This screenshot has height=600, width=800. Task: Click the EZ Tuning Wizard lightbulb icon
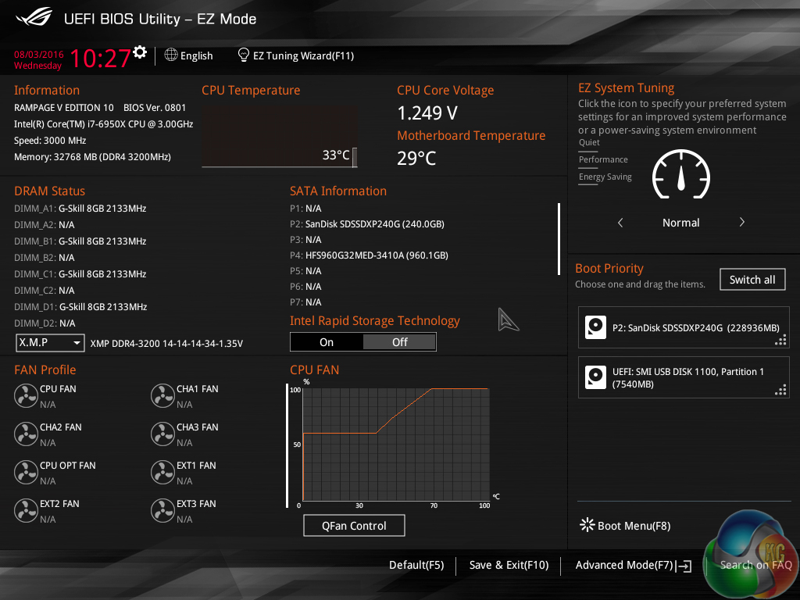(x=244, y=55)
